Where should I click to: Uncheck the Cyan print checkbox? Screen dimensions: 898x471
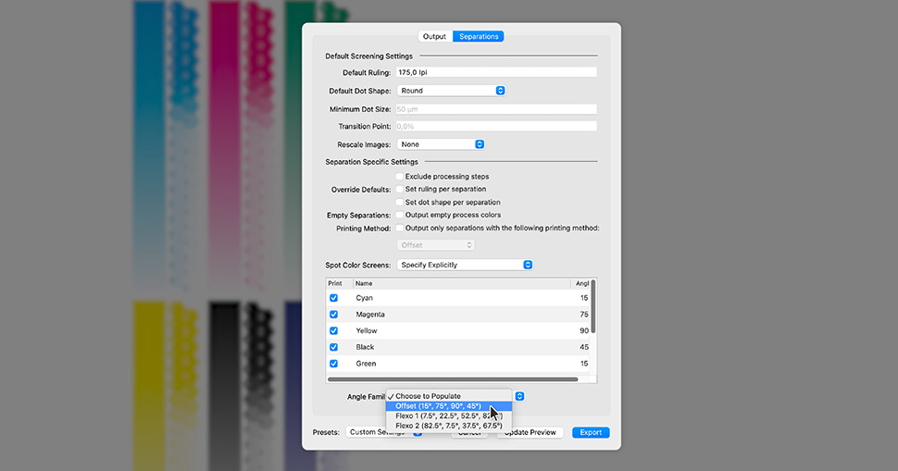click(x=334, y=298)
